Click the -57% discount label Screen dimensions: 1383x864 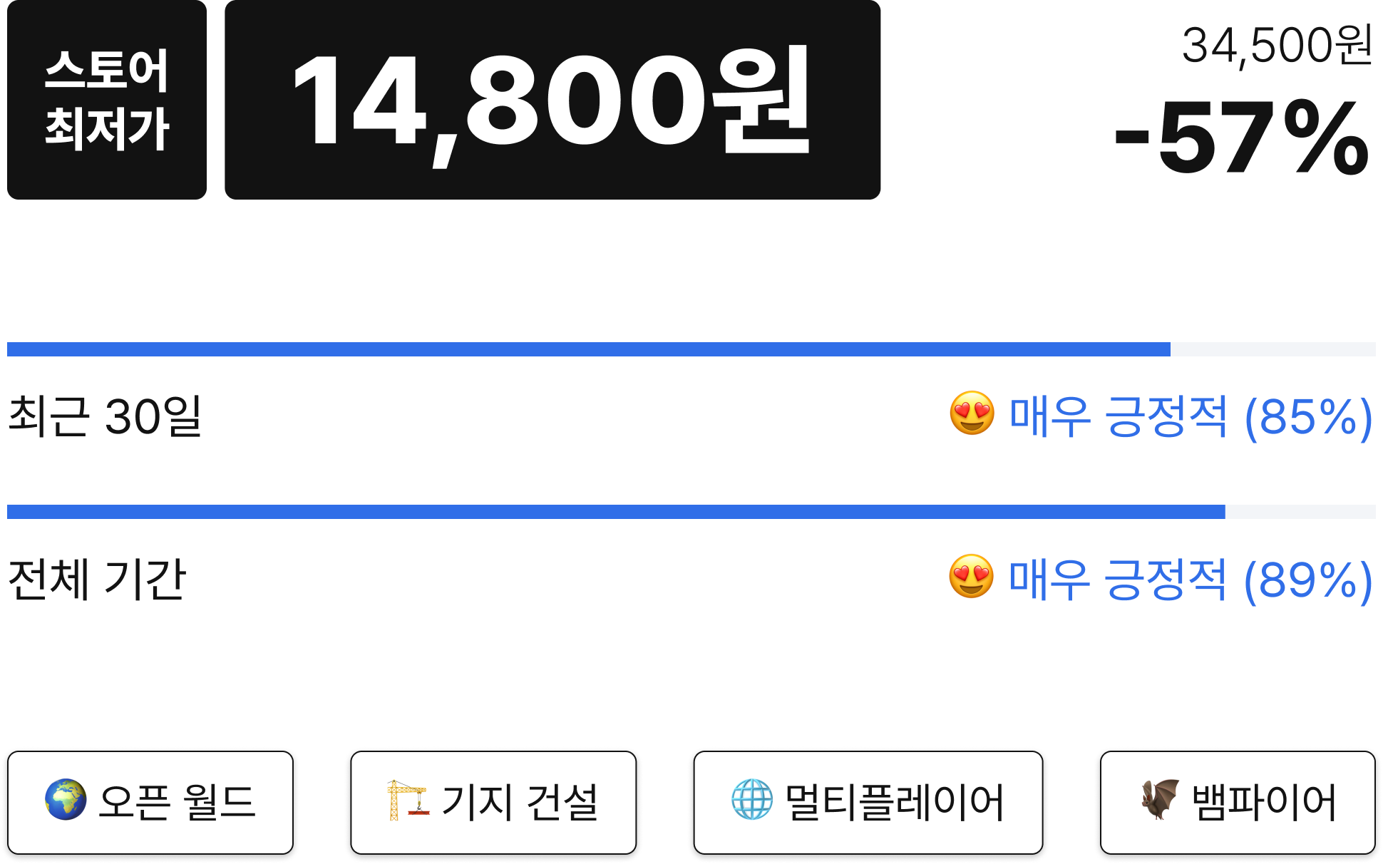1242,137
